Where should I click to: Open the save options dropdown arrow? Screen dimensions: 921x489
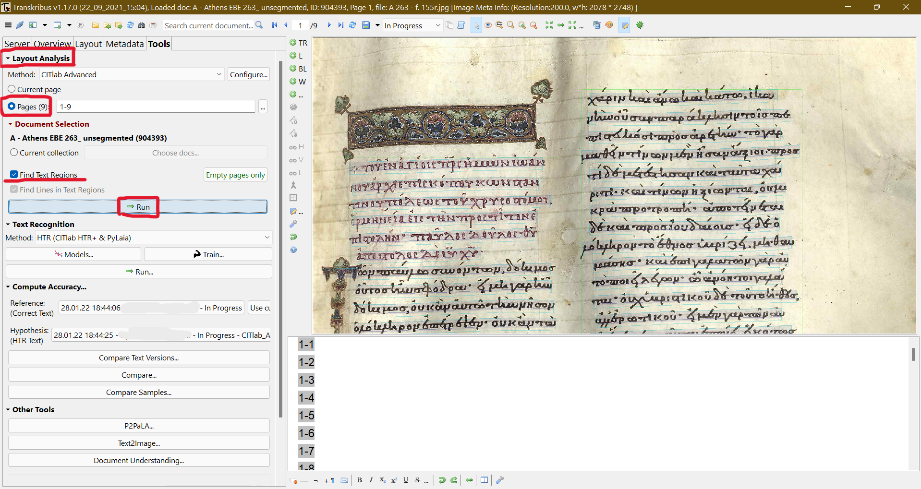(377, 25)
